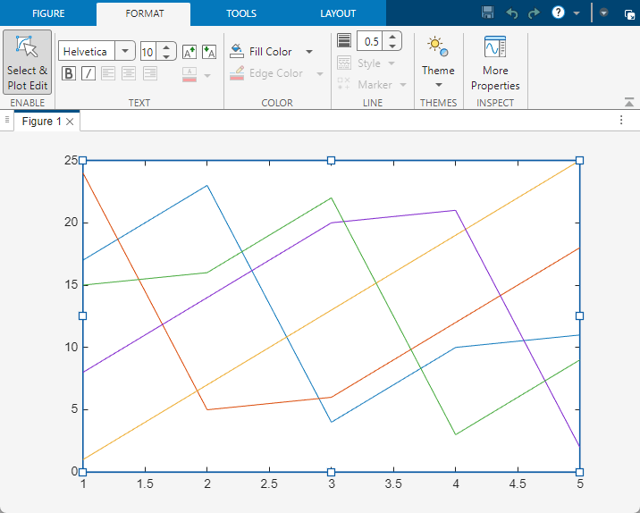
Task: Open More Properties inspector
Action: pyautogui.click(x=495, y=64)
